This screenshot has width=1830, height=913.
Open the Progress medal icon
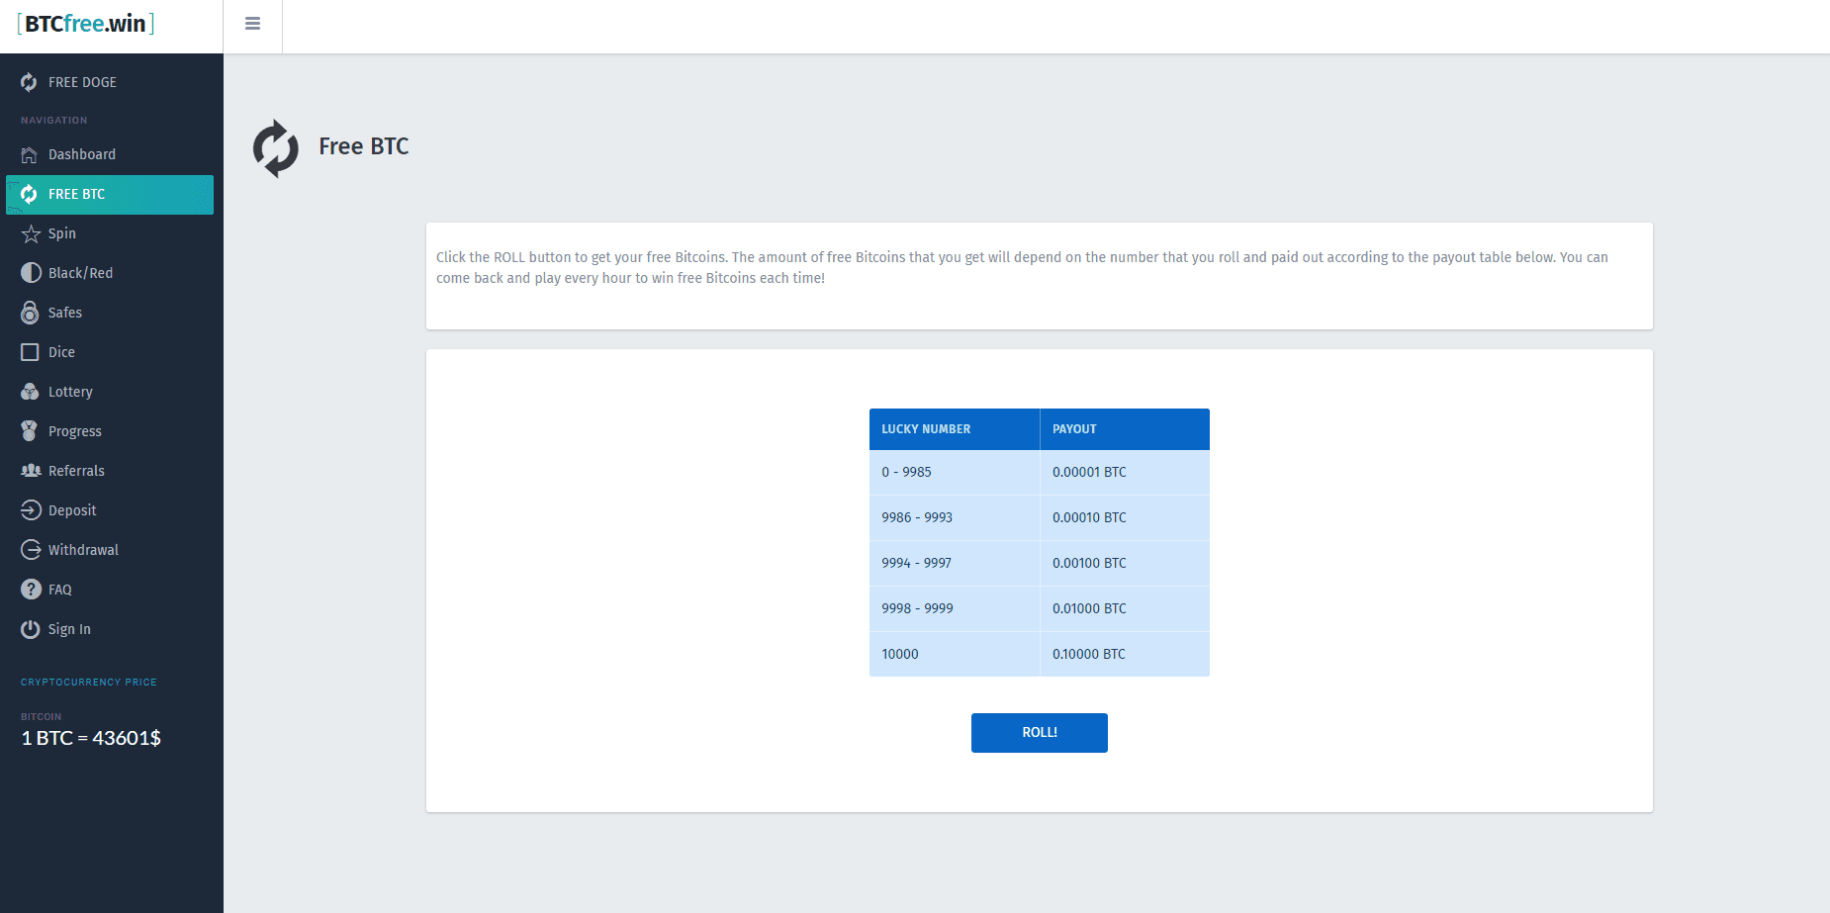pos(30,431)
